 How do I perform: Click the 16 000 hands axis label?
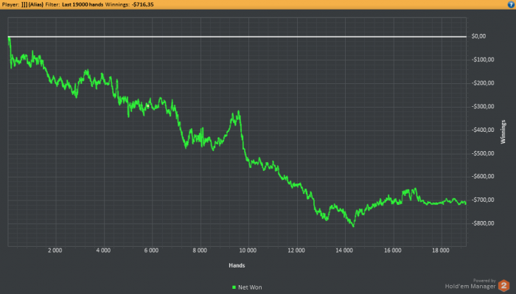coord(393,251)
